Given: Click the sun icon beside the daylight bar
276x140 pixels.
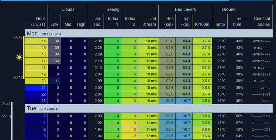Looking at the screenshot, I should tap(19, 57).
